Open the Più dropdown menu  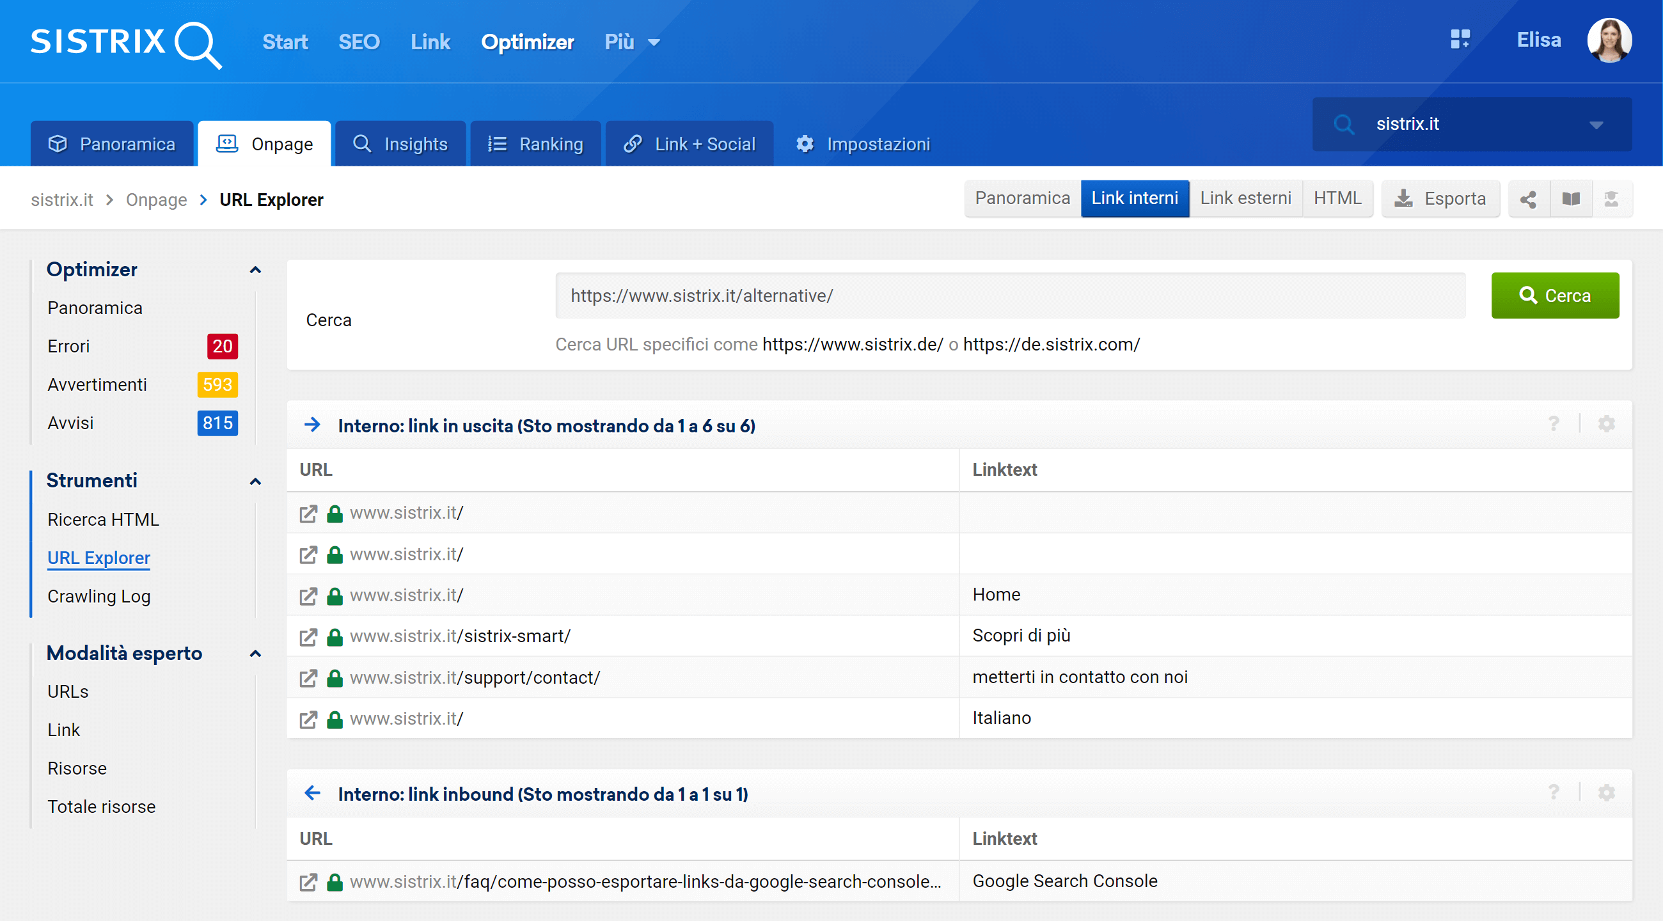point(631,43)
